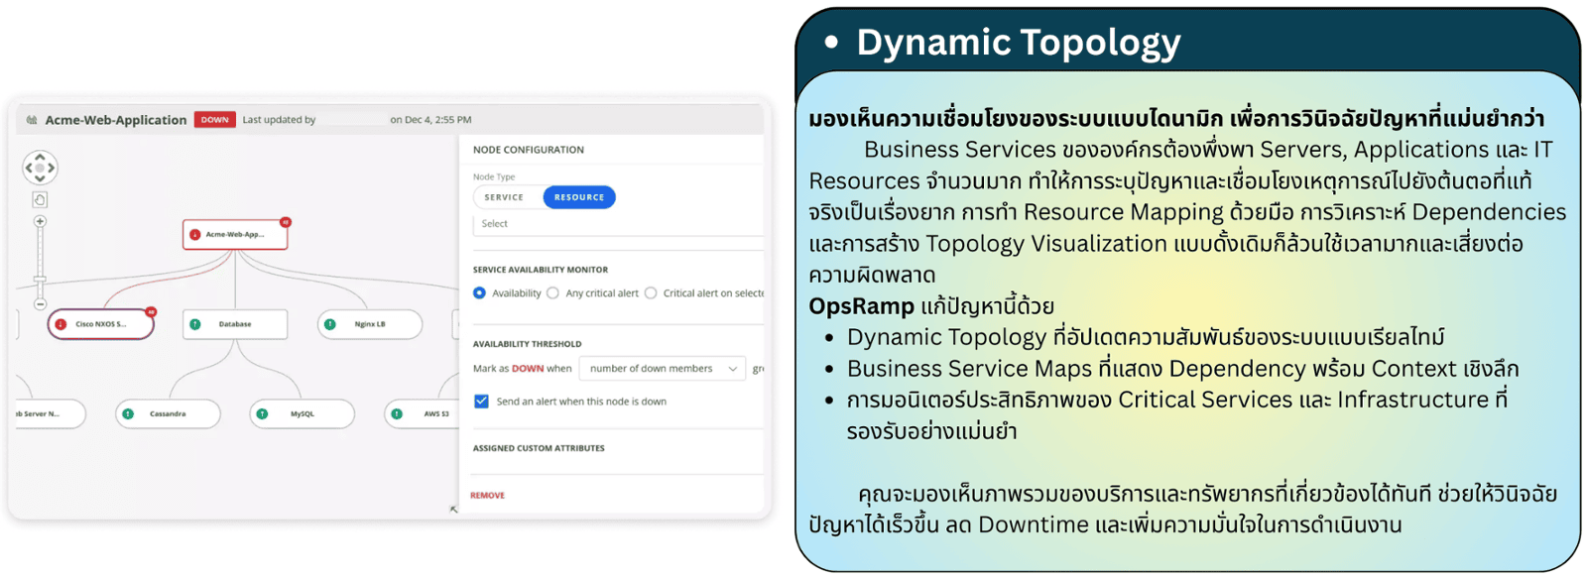This screenshot has height=578, width=1587.
Task: Click the alert badge on Acme-Web-App node
Action: pyautogui.click(x=286, y=222)
